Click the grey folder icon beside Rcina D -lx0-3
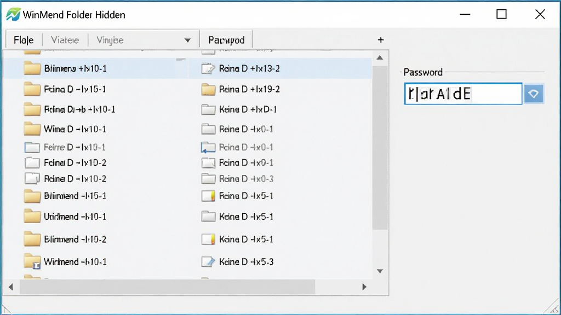Image resolution: width=561 pixels, height=315 pixels. click(208, 179)
